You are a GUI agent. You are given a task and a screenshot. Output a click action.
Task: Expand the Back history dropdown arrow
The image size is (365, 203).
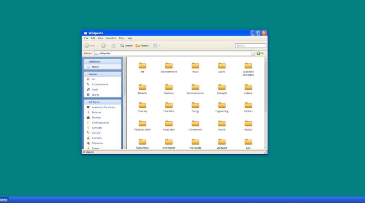click(x=97, y=46)
